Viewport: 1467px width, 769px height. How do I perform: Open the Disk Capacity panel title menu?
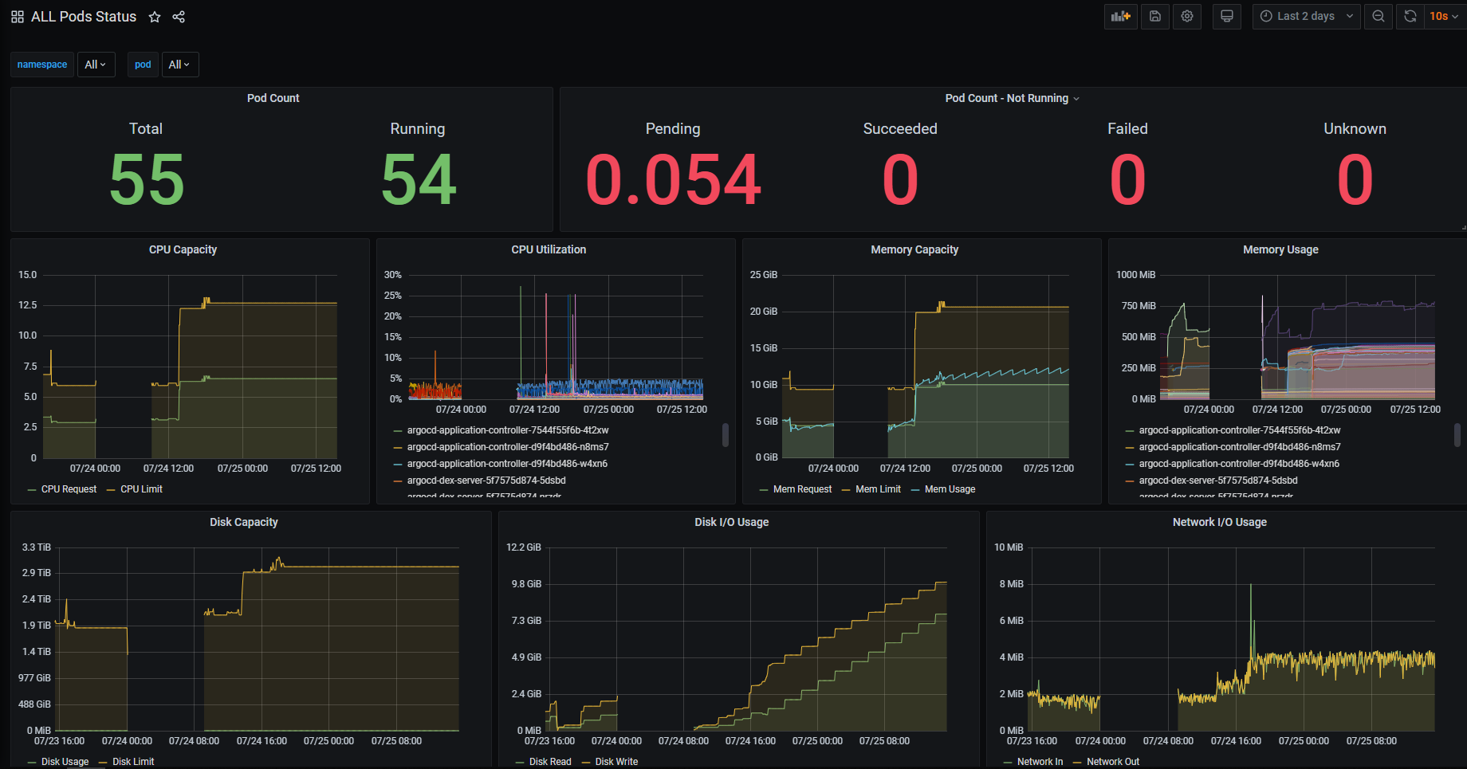pos(244,522)
